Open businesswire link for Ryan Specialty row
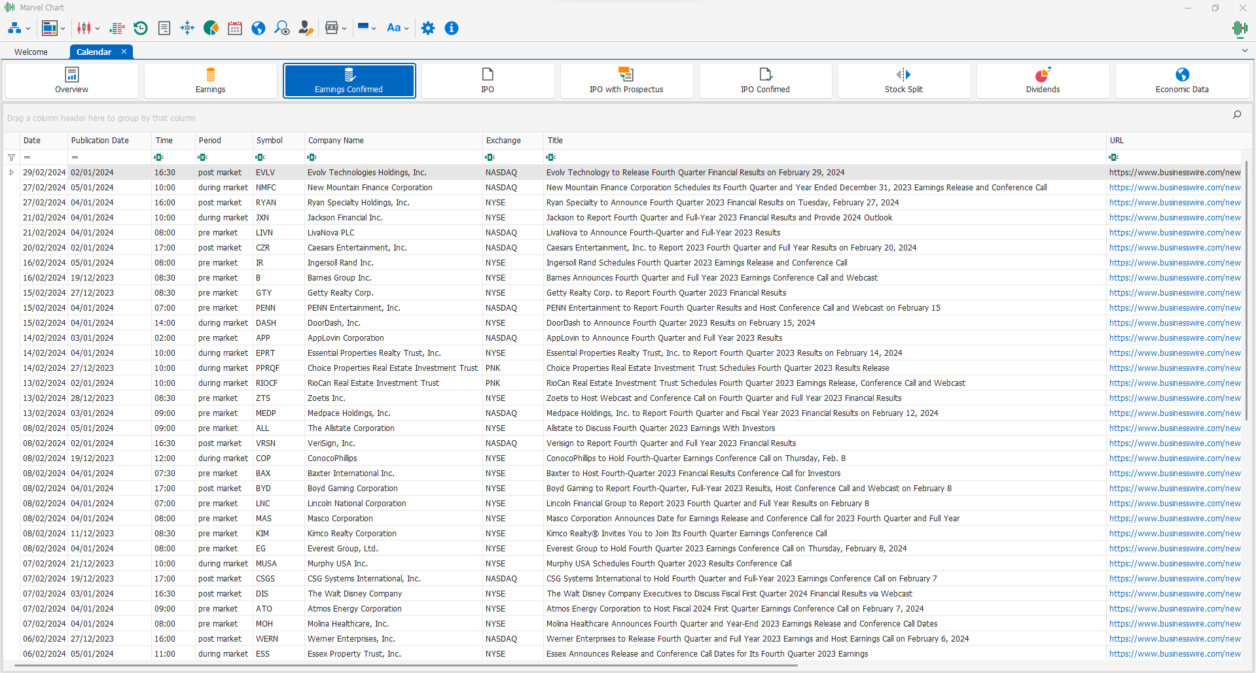This screenshot has width=1256, height=673. (x=1175, y=203)
